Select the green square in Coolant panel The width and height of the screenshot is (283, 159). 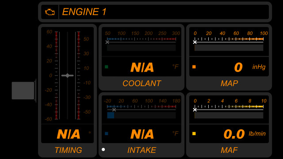click(x=107, y=67)
